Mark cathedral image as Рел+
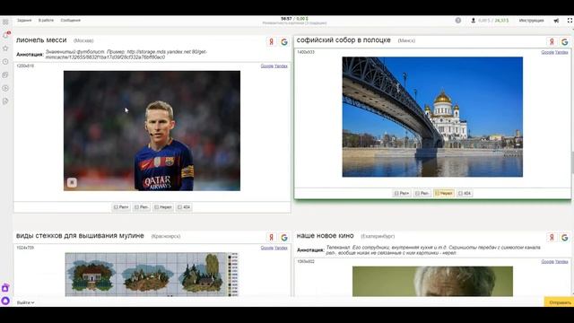 tap(402, 193)
